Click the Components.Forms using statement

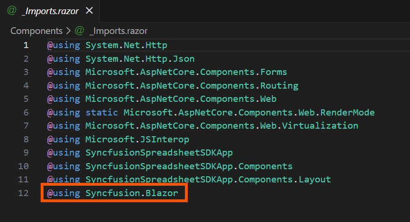pos(167,72)
